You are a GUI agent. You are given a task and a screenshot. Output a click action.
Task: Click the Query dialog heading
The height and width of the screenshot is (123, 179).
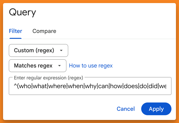point(22,12)
